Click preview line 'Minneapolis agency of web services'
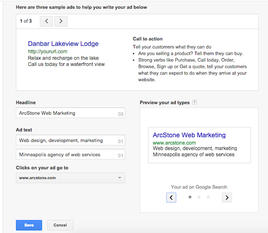268x233 pixels. pos(194,154)
